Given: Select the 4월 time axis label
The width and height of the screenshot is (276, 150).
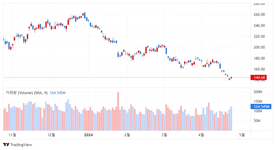Looking at the screenshot, I should coord(202,135).
